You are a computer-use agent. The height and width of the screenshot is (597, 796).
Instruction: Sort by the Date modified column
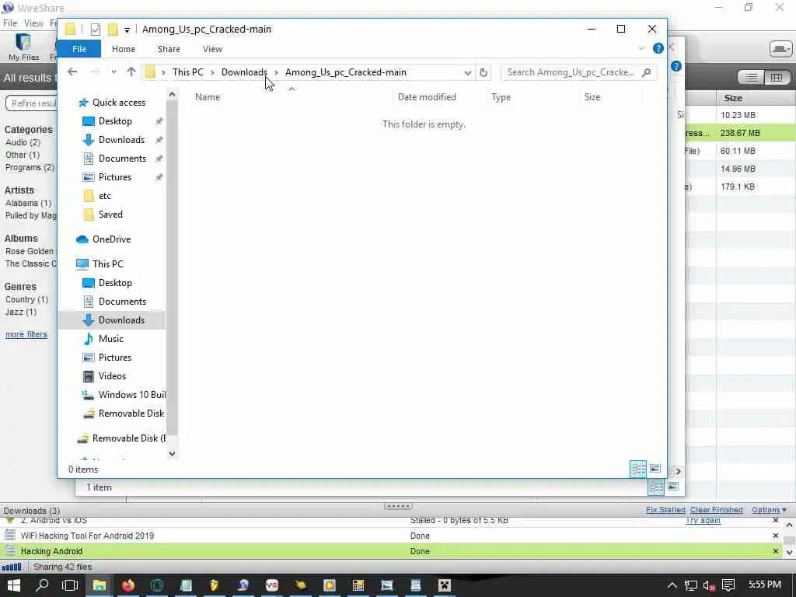(427, 97)
